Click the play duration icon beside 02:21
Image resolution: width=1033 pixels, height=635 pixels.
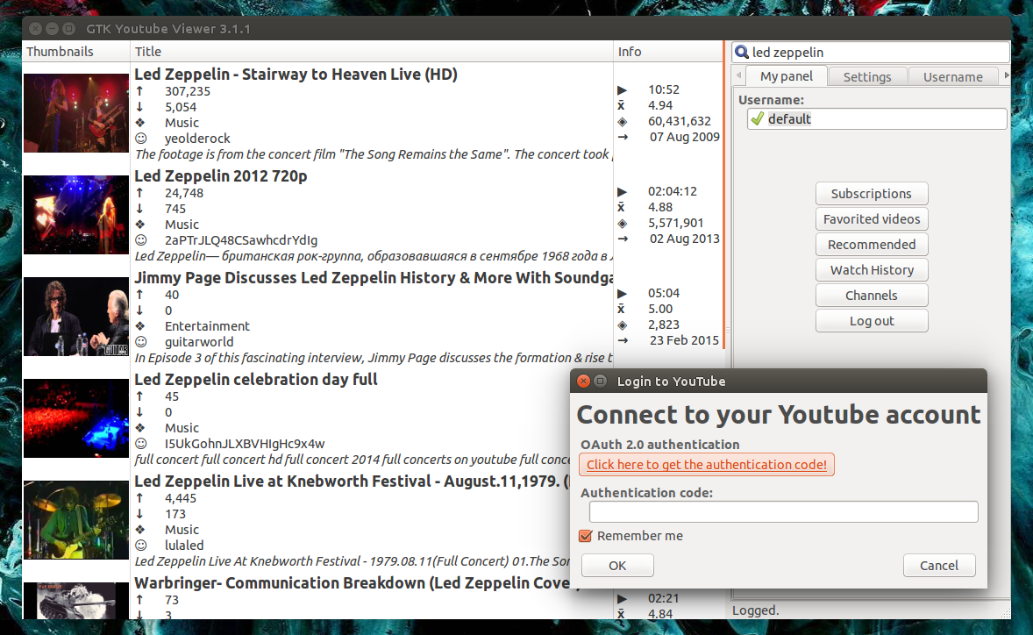[622, 599]
